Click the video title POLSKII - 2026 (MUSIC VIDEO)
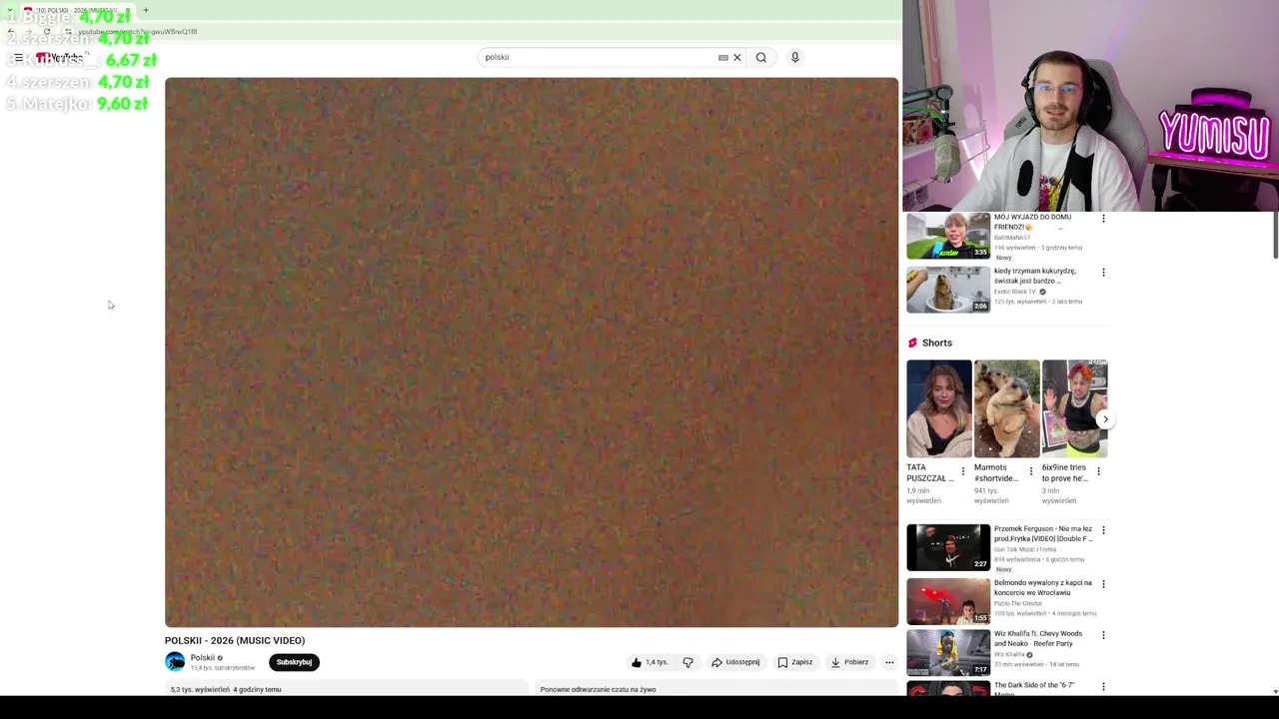 (235, 640)
